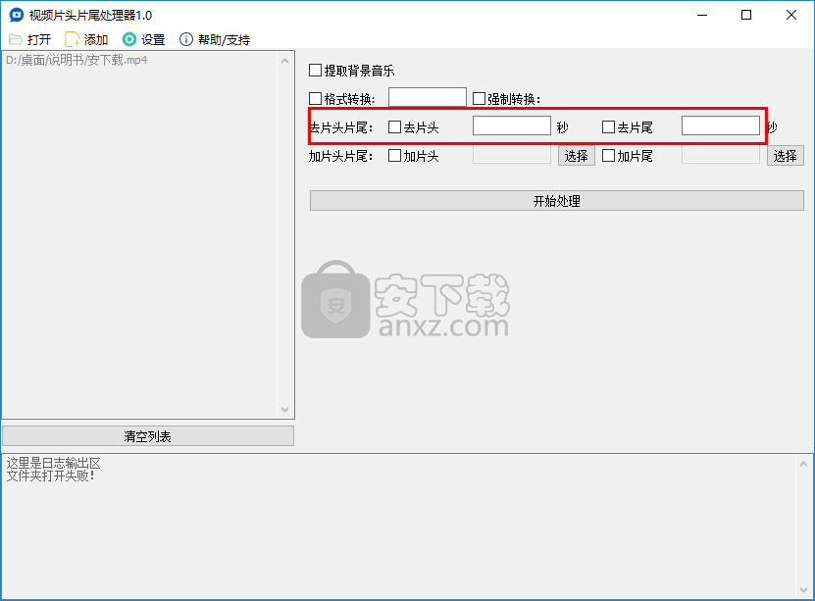Click the 清空列表 button
Screen dimensions: 815x601
coord(148,436)
